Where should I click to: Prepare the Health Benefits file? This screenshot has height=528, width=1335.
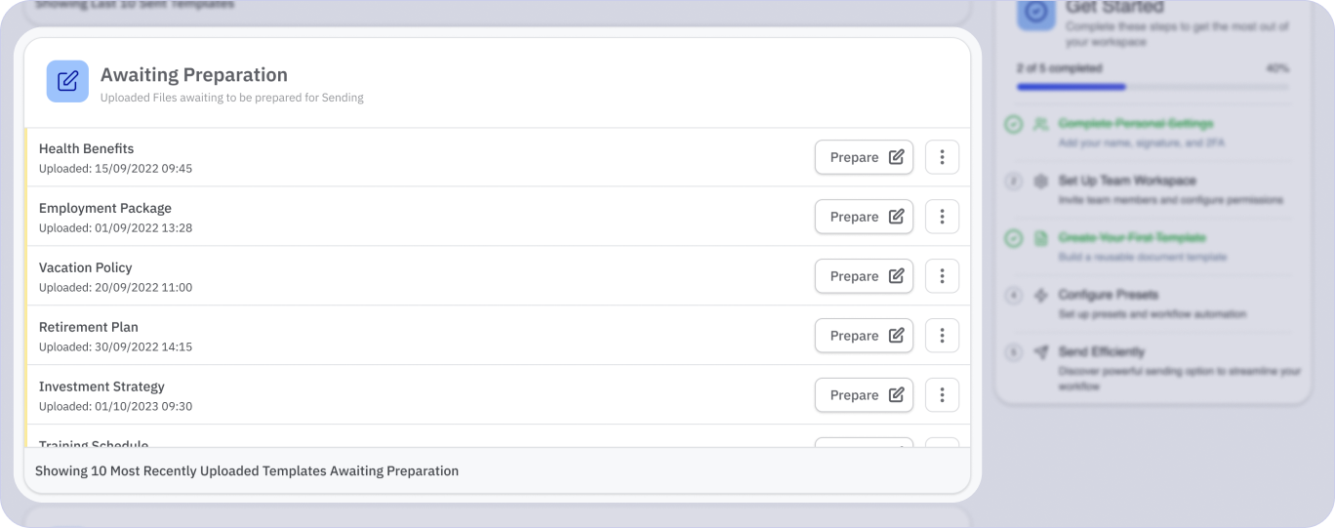pos(864,157)
